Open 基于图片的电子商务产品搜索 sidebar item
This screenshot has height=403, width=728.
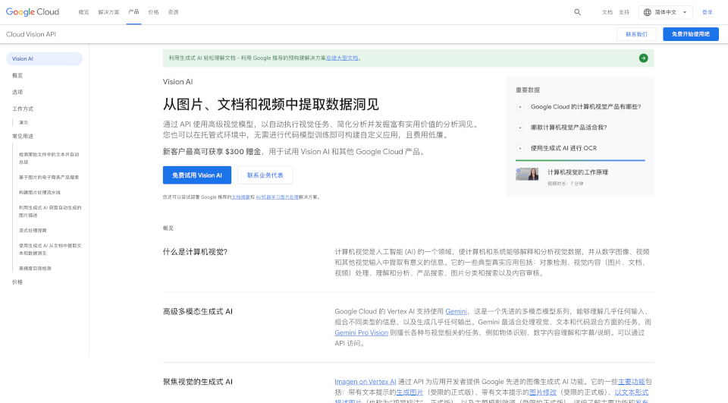(x=49, y=177)
